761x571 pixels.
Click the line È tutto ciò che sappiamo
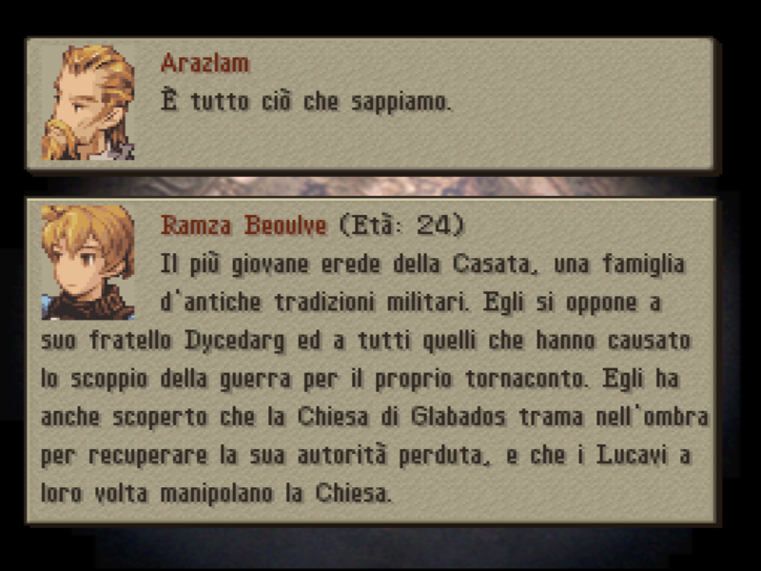[x=306, y=101]
